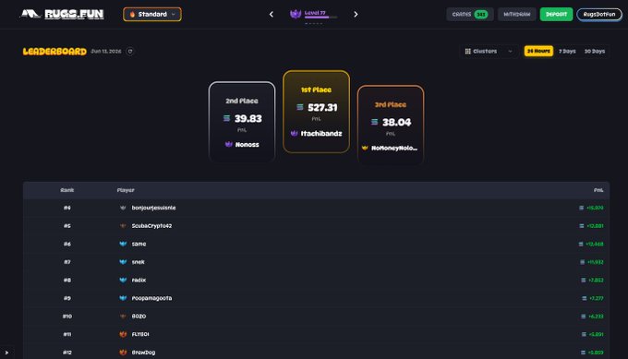The image size is (628, 359).
Task: Click player name Itachibandz
Action: 321,134
